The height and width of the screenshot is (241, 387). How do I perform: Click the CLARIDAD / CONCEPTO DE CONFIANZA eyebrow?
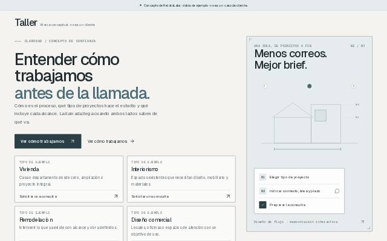tap(60, 41)
